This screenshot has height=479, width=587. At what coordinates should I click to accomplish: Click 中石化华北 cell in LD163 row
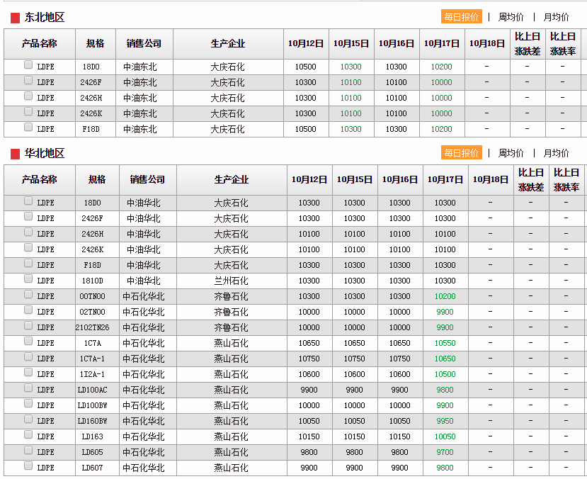[x=144, y=436]
